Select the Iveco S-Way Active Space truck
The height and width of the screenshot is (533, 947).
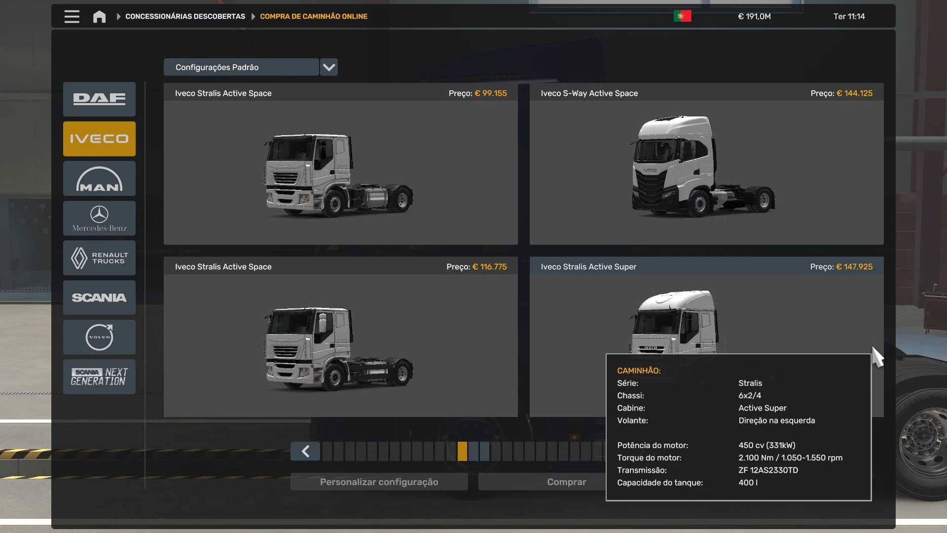click(706, 168)
